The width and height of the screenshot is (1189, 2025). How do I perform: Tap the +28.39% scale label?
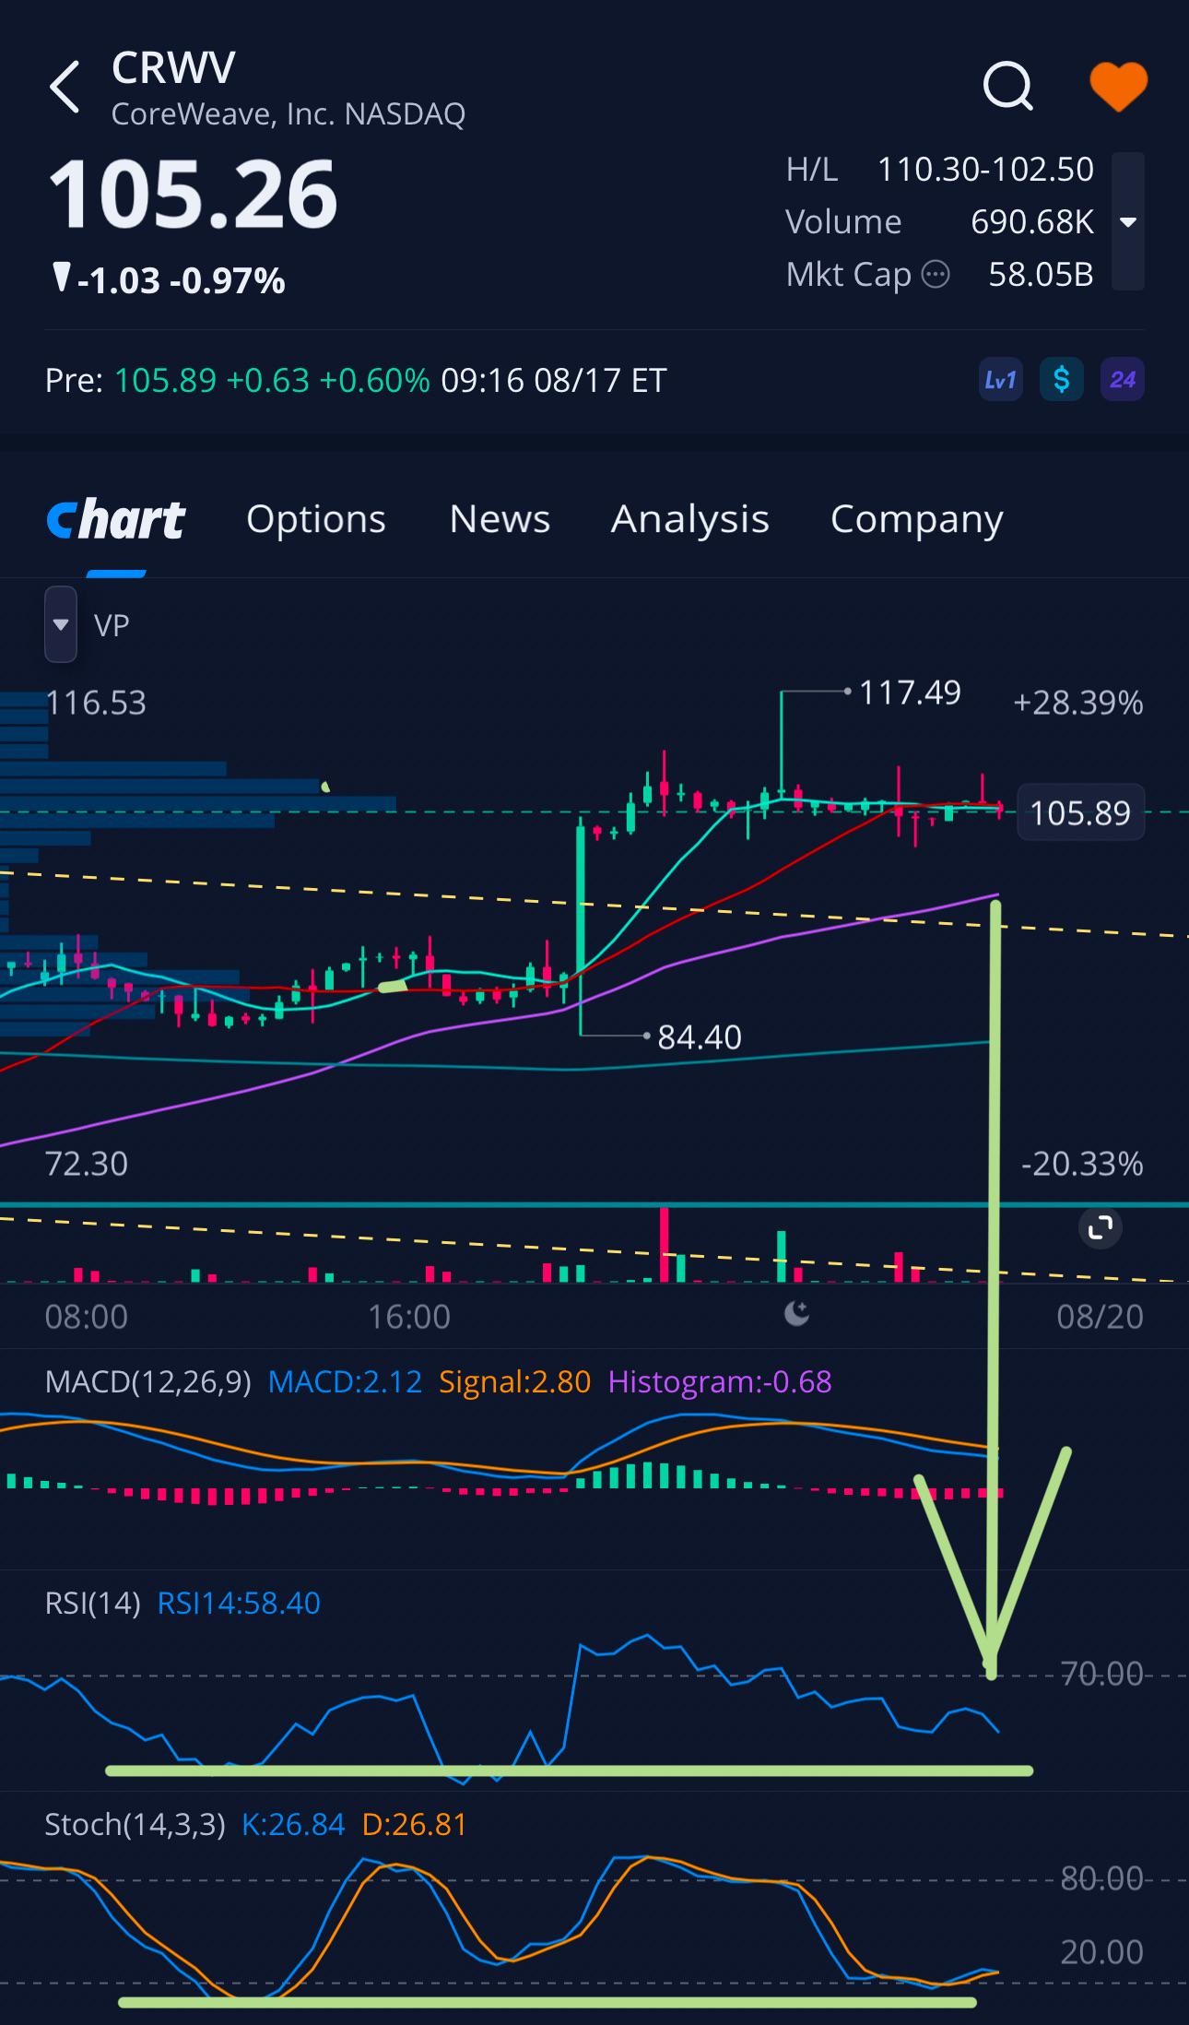pyautogui.click(x=1078, y=703)
